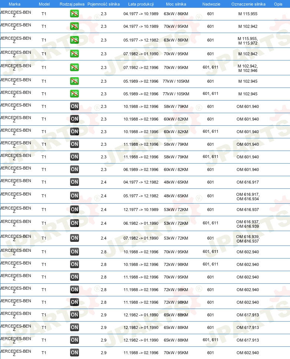
Task: Click ON icon, 10.1988 60kW body 601 only
Action: click(75, 119)
